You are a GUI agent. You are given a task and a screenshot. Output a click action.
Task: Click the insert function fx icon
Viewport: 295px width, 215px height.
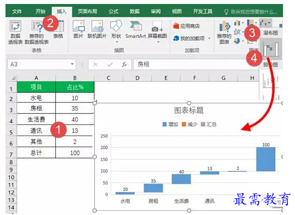(x=124, y=64)
